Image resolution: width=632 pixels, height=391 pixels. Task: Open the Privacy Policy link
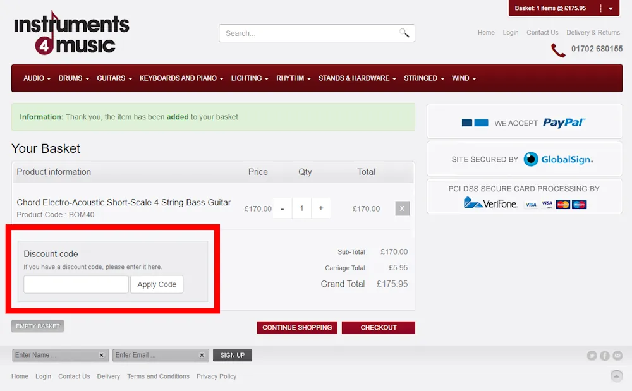[x=216, y=376]
